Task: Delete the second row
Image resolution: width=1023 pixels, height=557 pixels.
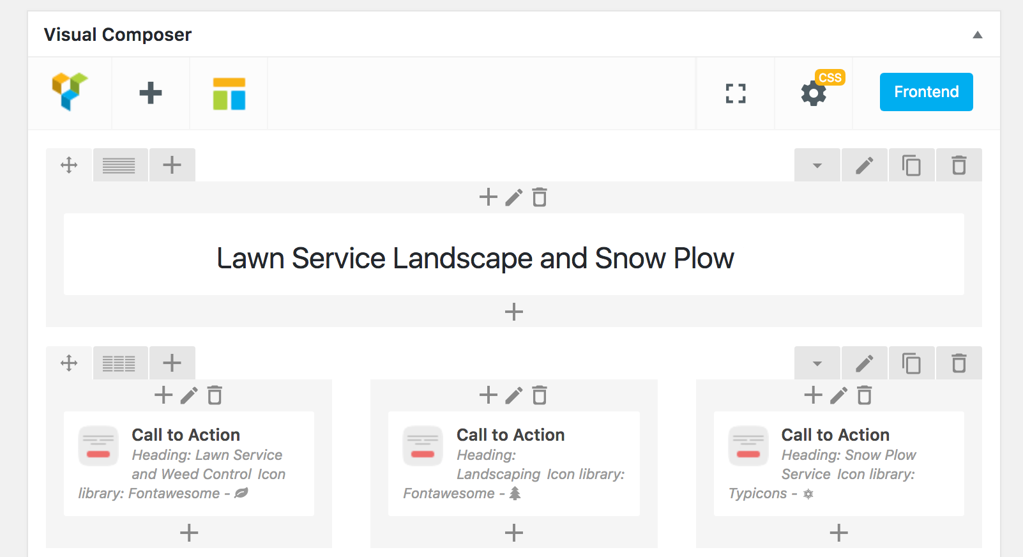Action: (959, 363)
